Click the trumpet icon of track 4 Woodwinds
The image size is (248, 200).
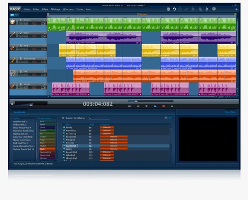coord(12,60)
